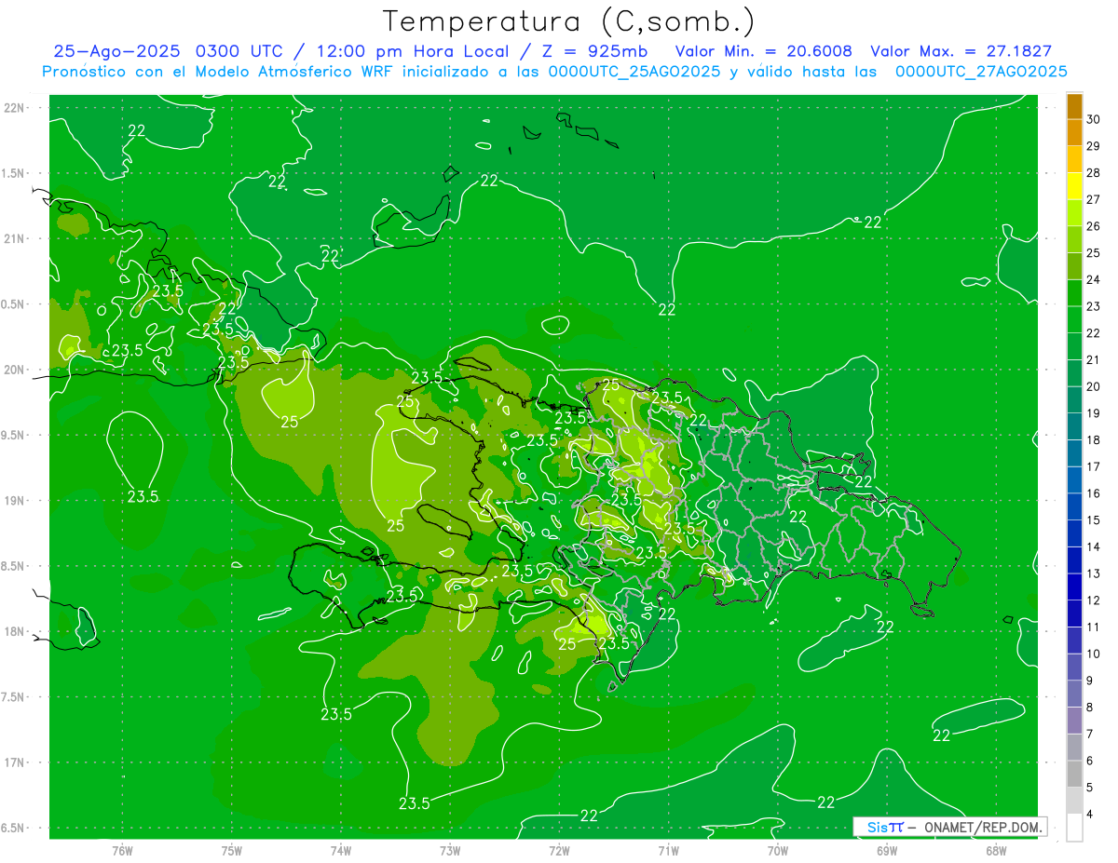Click the longitude axis label '71W'
The height and width of the screenshot is (863, 1118).
pos(668,851)
